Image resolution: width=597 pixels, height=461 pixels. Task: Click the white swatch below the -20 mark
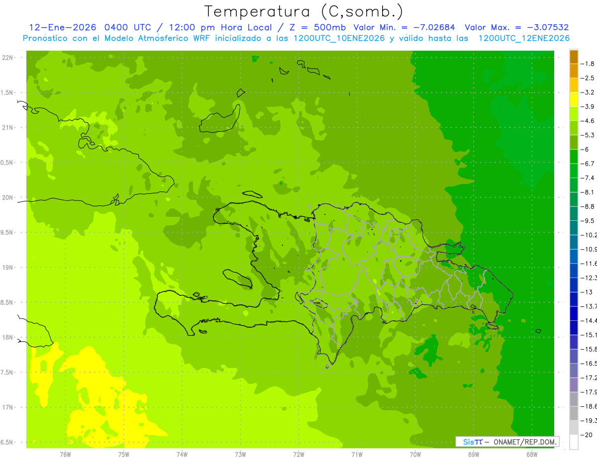coord(574,442)
